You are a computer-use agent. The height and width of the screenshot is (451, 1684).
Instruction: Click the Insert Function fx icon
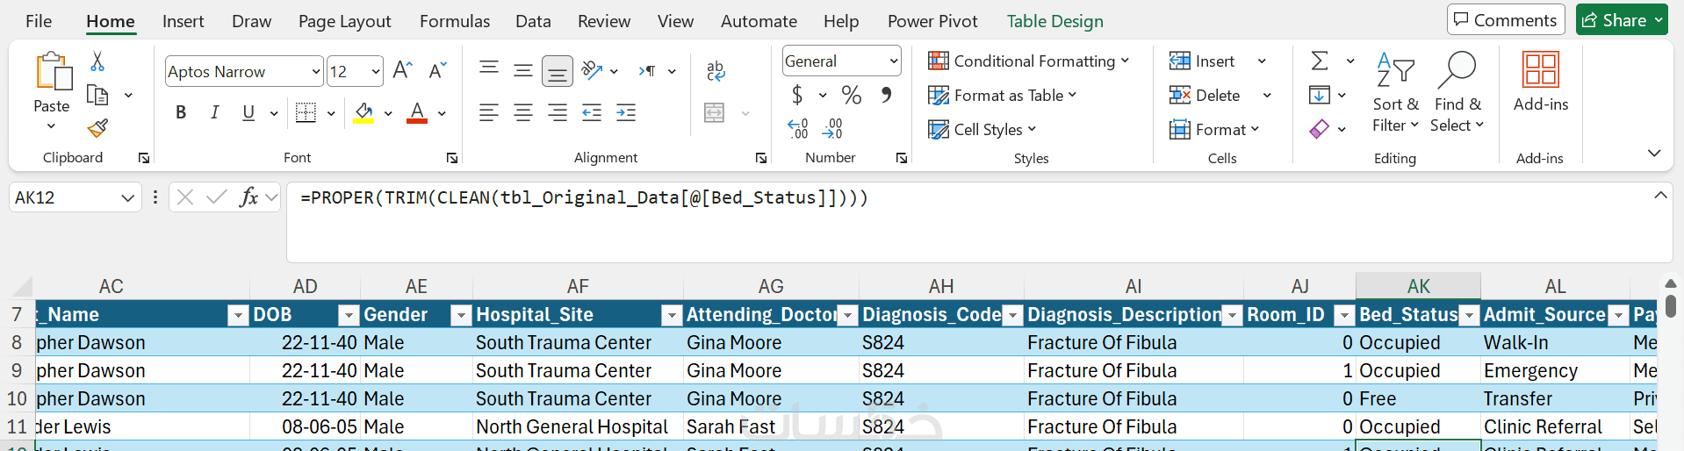click(248, 197)
